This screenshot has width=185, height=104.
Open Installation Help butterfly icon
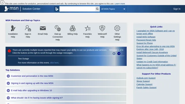pyautogui.click(x=13, y=28)
